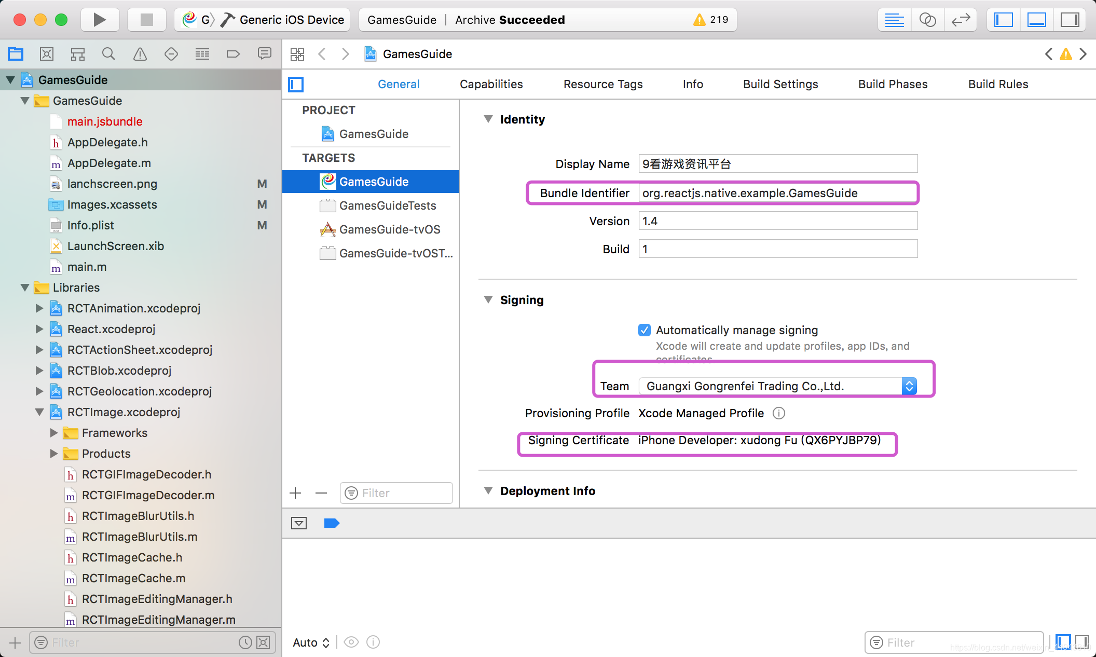
Task: Switch to the Info tab
Action: pos(693,84)
